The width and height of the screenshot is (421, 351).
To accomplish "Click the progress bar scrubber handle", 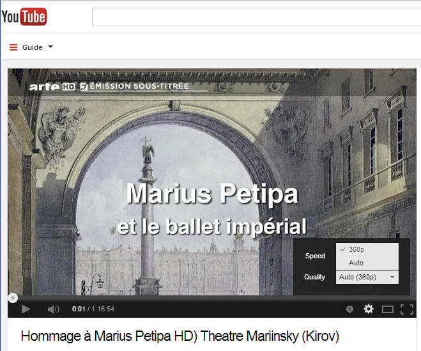I will (x=13, y=298).
